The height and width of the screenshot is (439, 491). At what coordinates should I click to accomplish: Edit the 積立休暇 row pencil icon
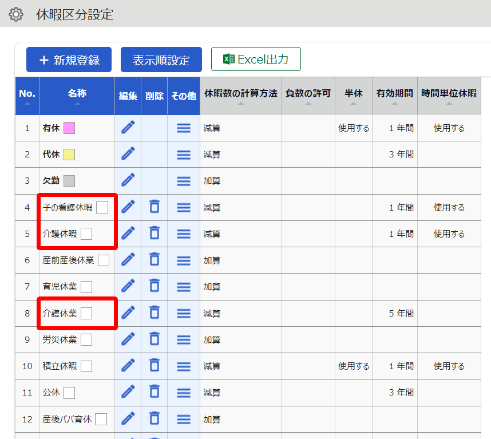(128, 366)
